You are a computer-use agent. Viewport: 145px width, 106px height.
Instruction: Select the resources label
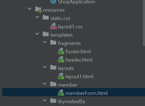click(x=54, y=10)
